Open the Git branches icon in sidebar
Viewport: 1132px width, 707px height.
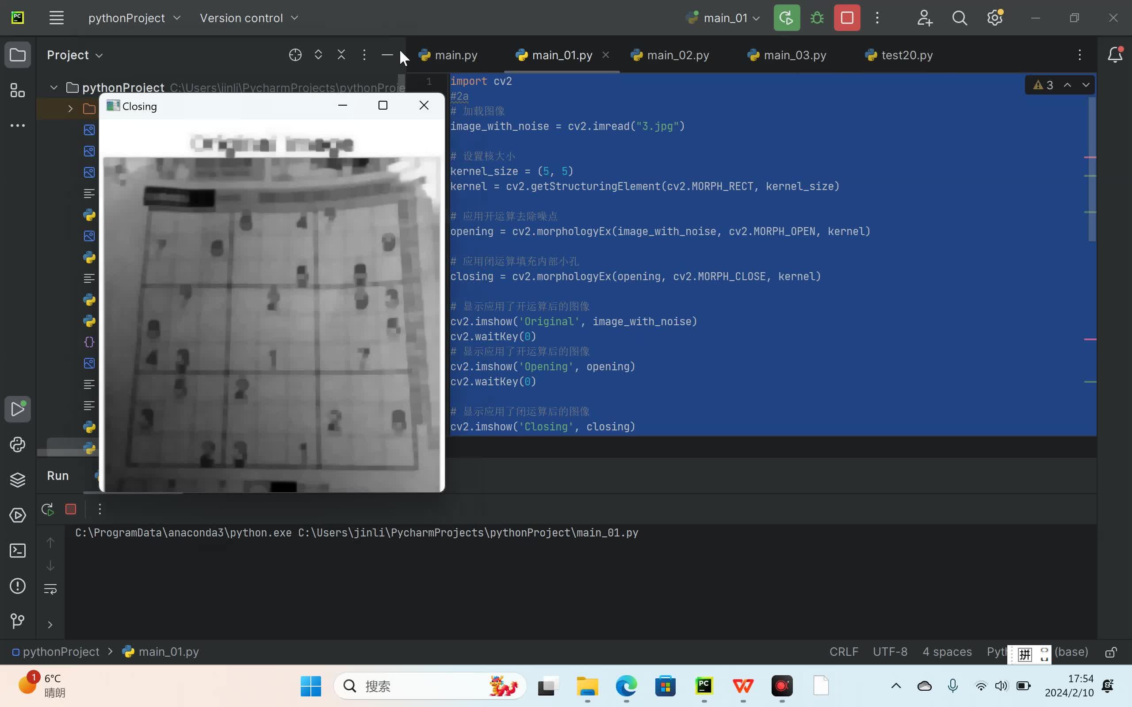(x=18, y=621)
